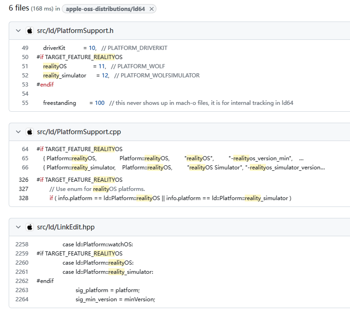The height and width of the screenshot is (315, 350).
Task: Jump to line 328 platform check
Action: [23, 198]
